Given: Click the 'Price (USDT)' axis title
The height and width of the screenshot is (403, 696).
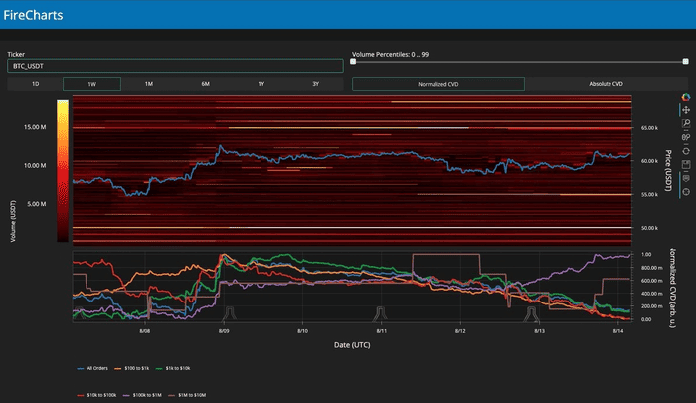Looking at the screenshot, I should [x=668, y=170].
